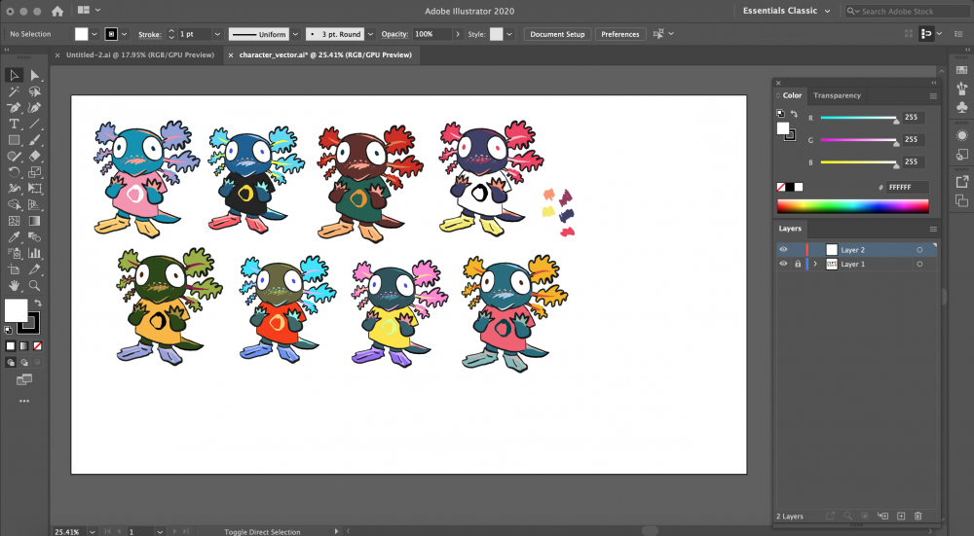Open the Color panel menu

932,96
